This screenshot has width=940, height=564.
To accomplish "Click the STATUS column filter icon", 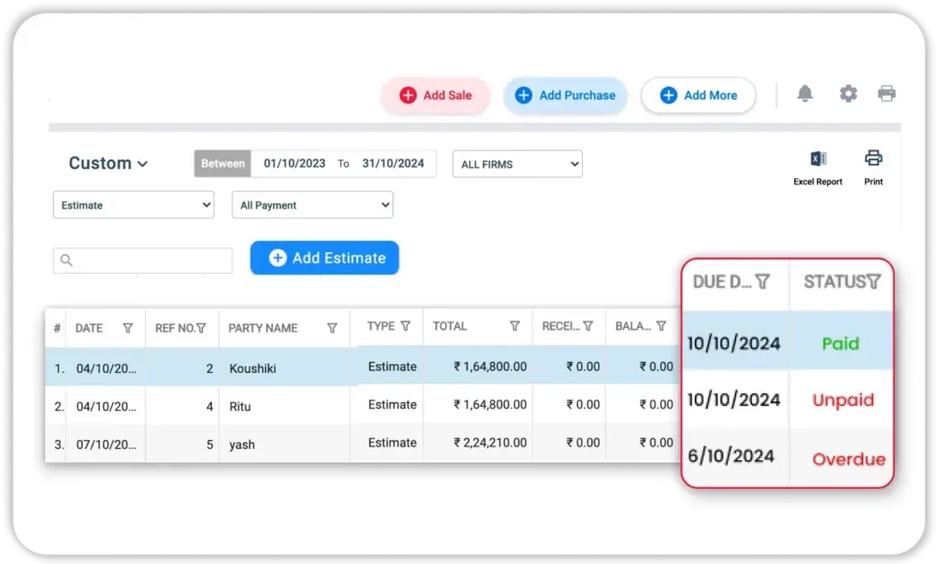I will [x=874, y=282].
